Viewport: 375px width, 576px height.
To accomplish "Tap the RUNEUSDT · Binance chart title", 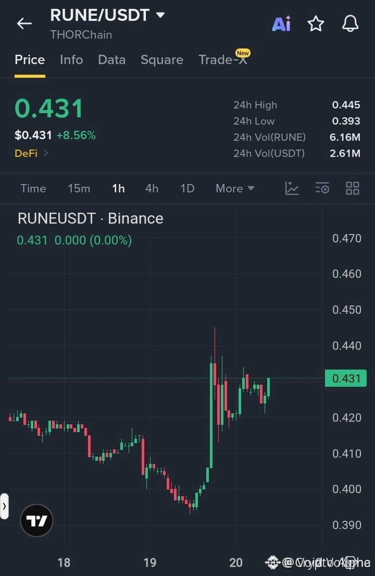I will pos(91,218).
